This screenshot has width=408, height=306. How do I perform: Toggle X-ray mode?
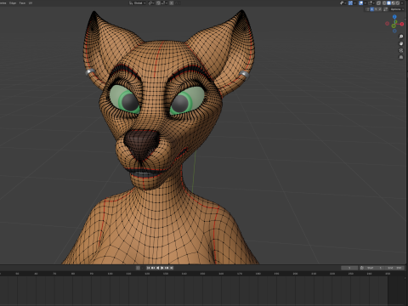point(378,3)
